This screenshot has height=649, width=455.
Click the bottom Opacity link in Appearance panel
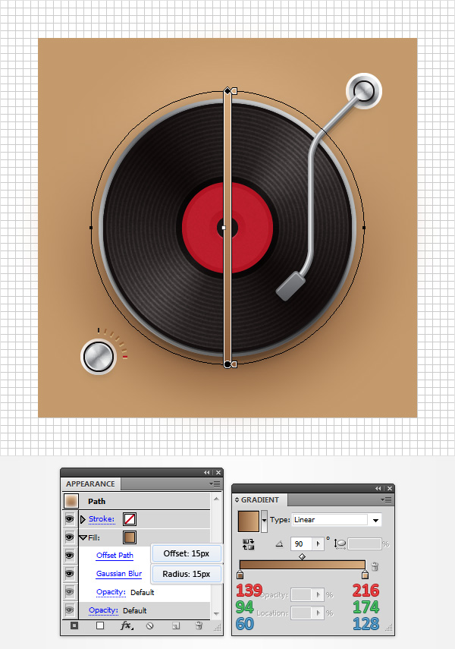click(103, 610)
